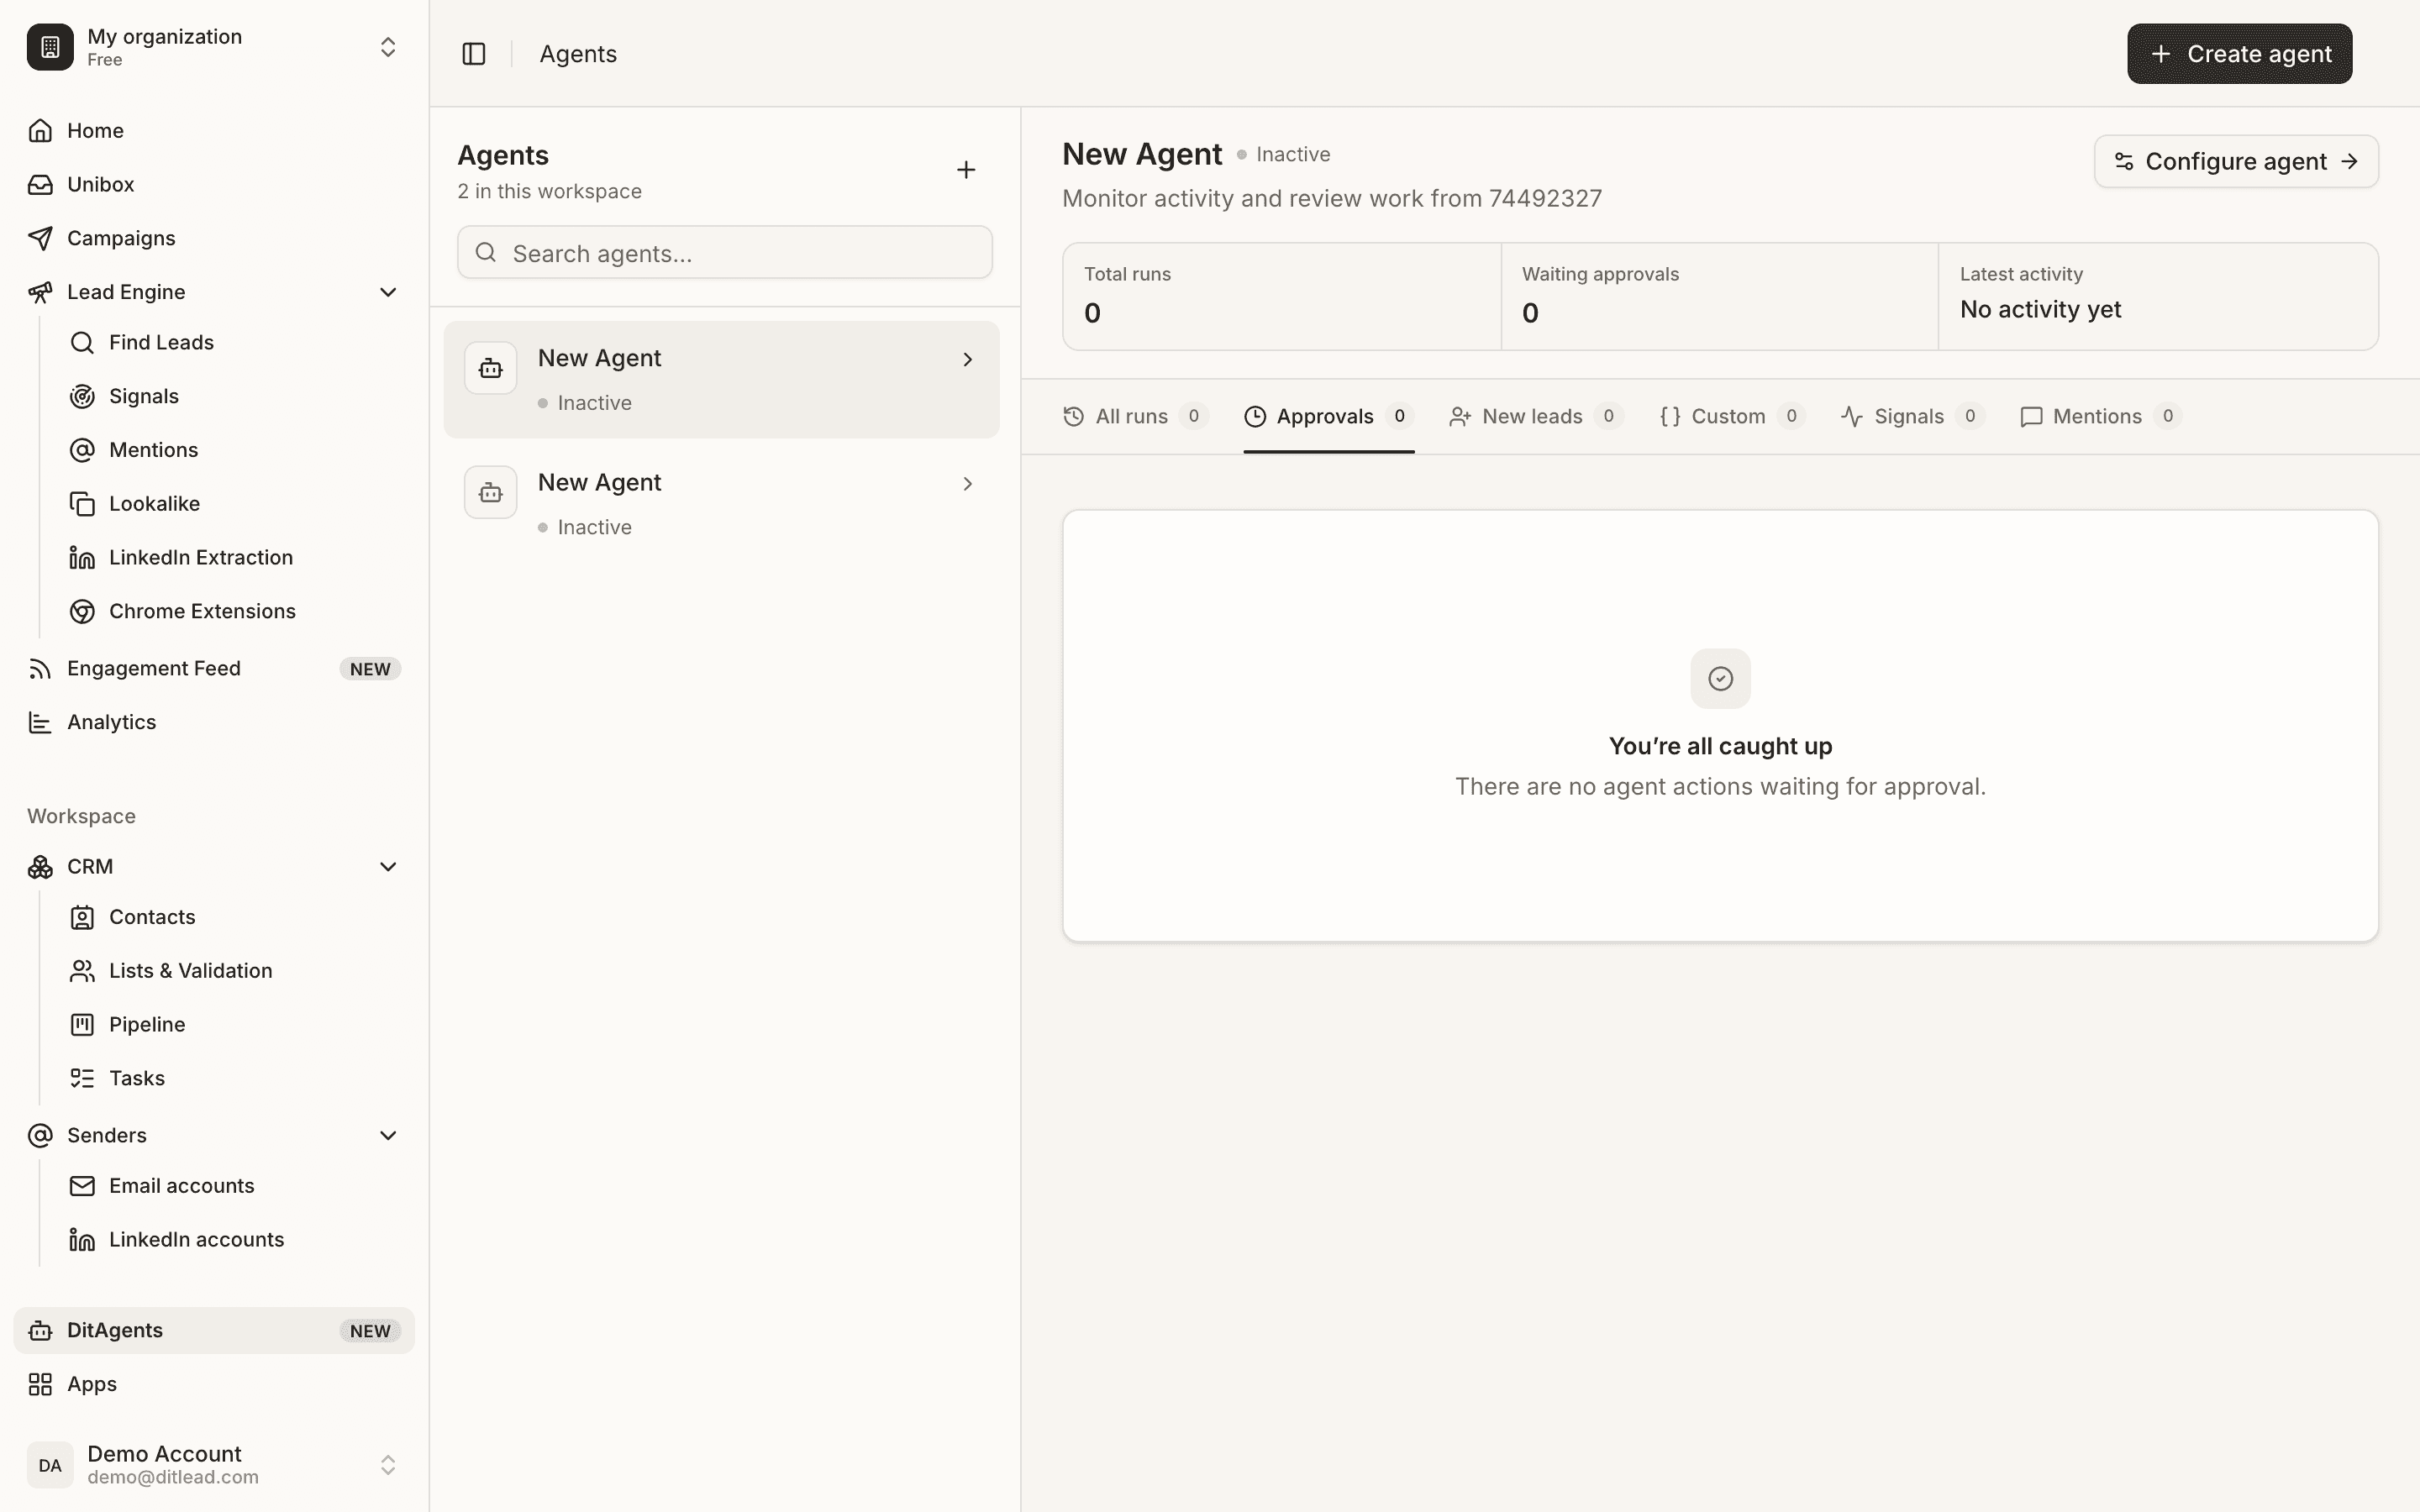2420x1512 pixels.
Task: Select the Approvals tab
Action: pos(1329,416)
